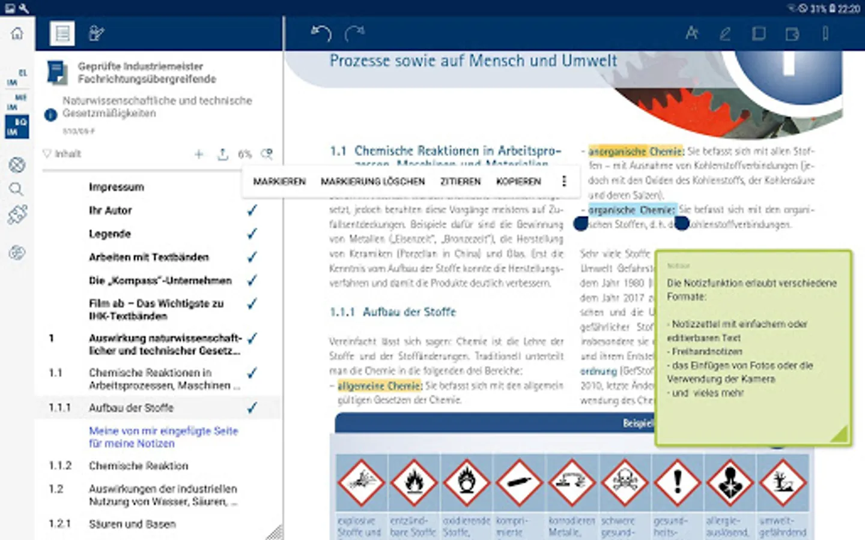865x540 pixels.
Task: Toggle checkmark for Die Kompass-Unternehmen
Action: pos(252,280)
